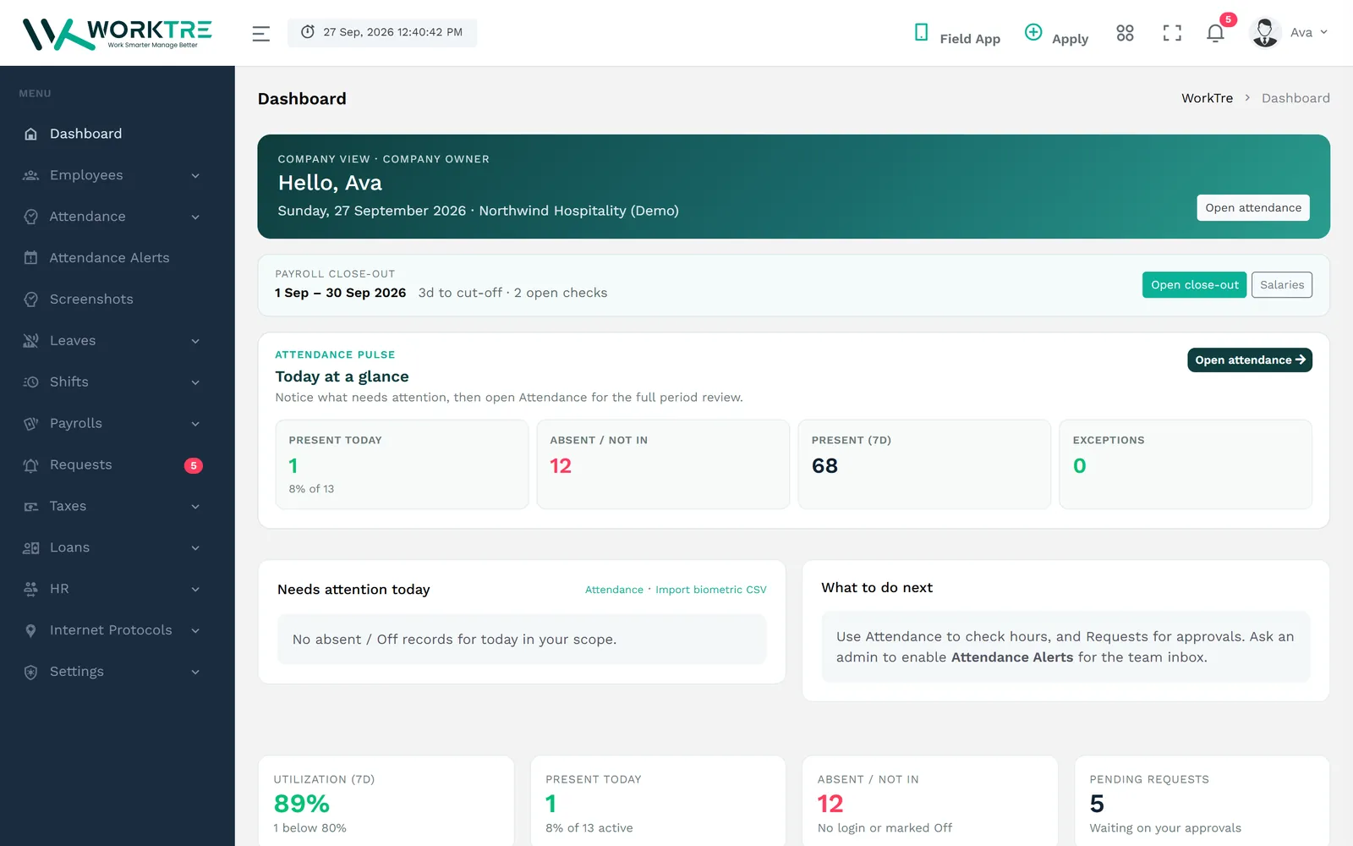This screenshot has height=846, width=1353.
Task: Click the WorkTre breadcrumb link
Action: tap(1207, 98)
